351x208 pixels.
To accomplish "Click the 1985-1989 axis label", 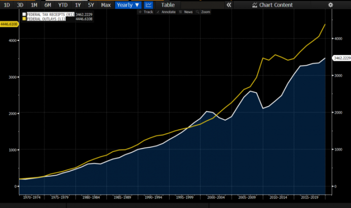I will (x=122, y=197).
